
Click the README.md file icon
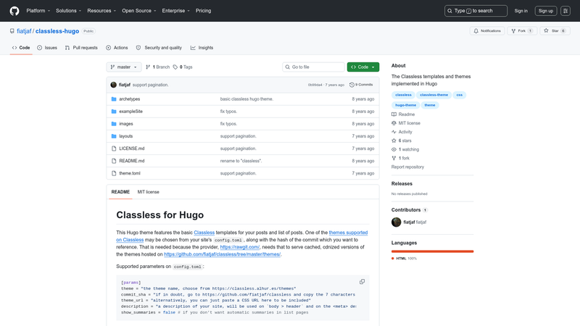(114, 161)
